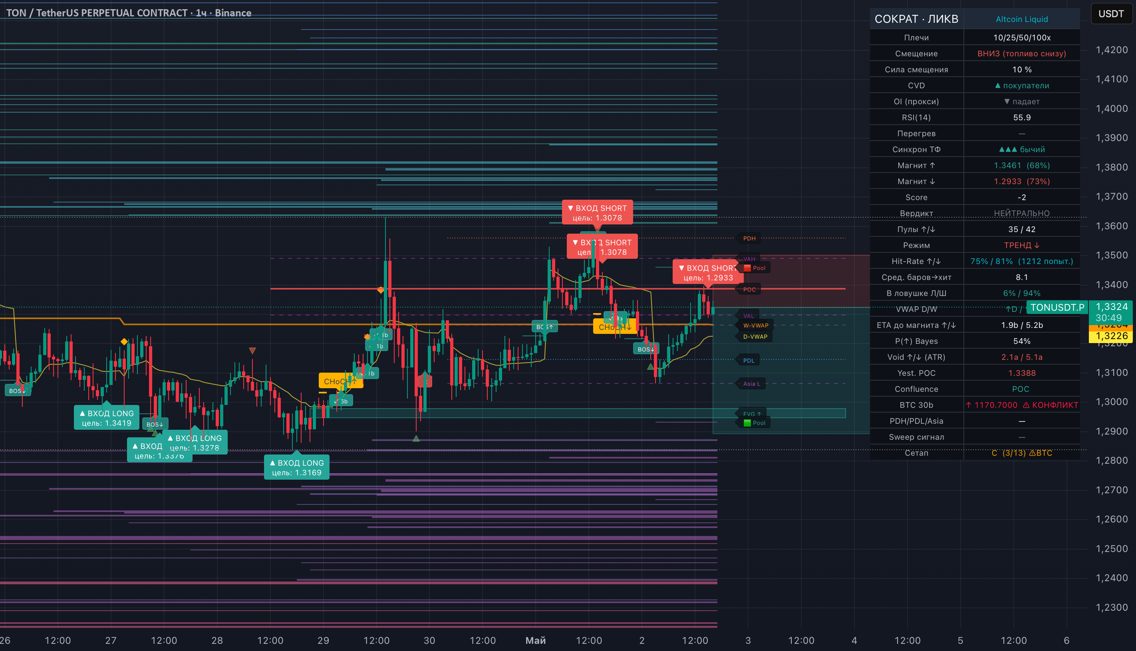Click the ВХОД LONG label targeting 1.3278
Image resolution: width=1136 pixels, height=651 pixels.
(x=195, y=443)
